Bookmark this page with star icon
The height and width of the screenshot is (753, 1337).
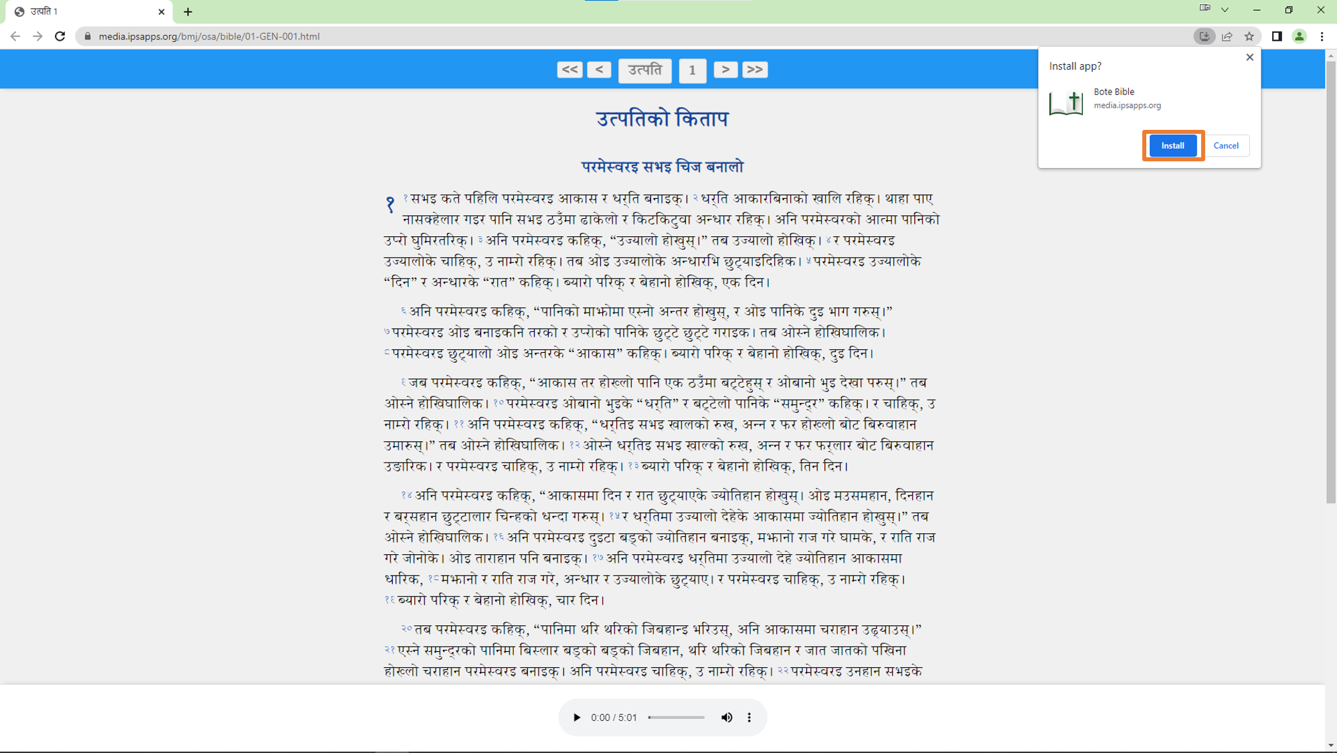[x=1249, y=36]
